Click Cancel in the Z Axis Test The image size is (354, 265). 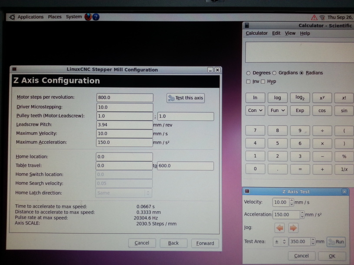pos(302,256)
